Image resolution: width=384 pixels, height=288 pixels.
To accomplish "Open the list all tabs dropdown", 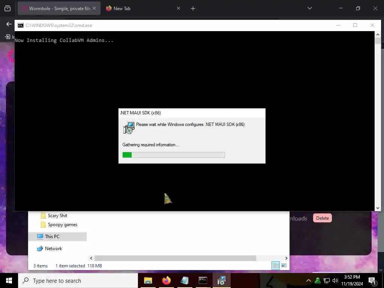I will (309, 8).
